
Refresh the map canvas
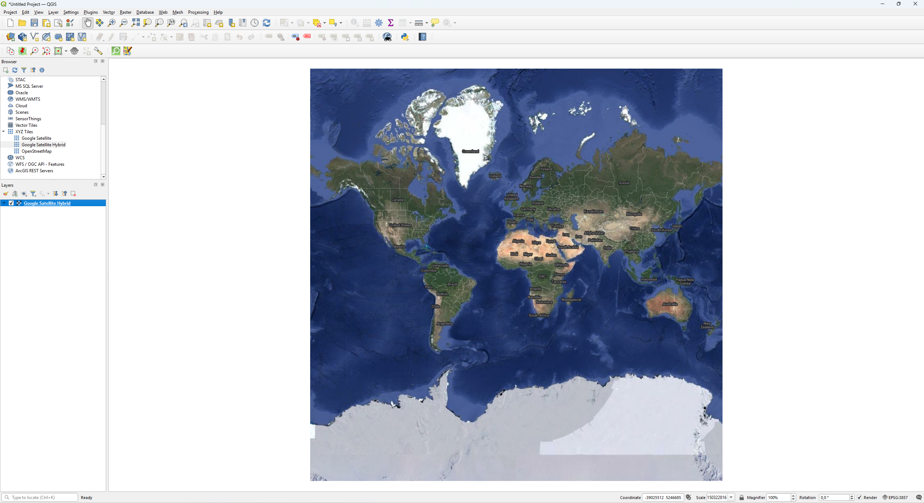266,23
